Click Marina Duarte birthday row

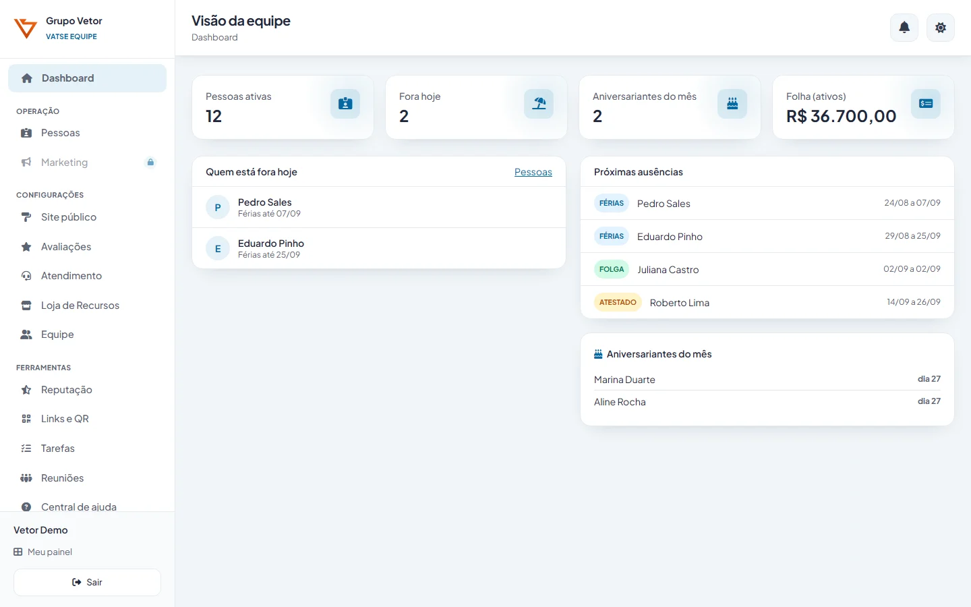tap(767, 379)
